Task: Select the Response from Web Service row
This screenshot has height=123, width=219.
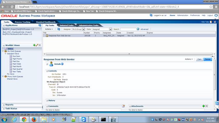Action: pos(129,36)
